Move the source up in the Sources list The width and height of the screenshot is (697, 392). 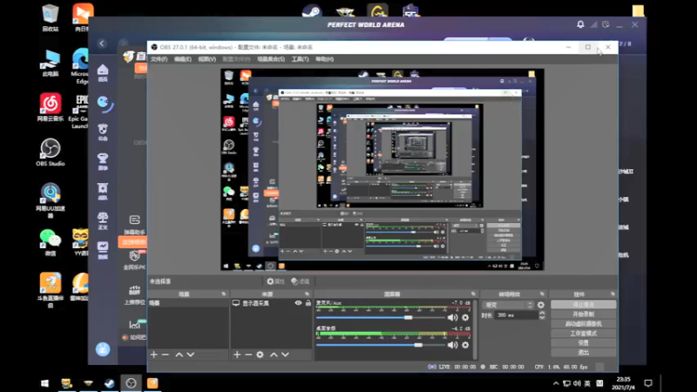coord(274,355)
